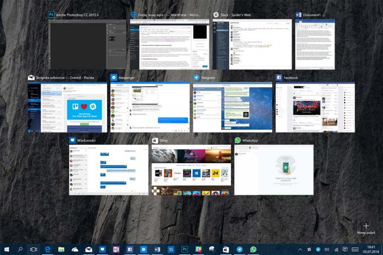383x255 pixels.
Task: Open Word from the taskbar
Action: click(x=157, y=249)
